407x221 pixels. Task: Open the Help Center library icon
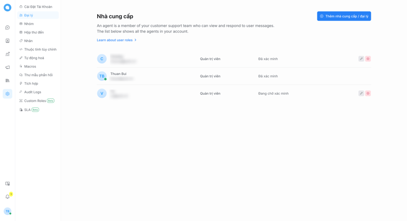[7, 80]
